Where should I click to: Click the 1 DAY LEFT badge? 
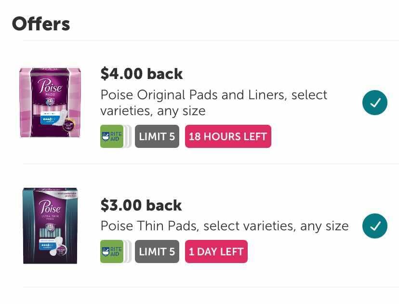click(216, 251)
